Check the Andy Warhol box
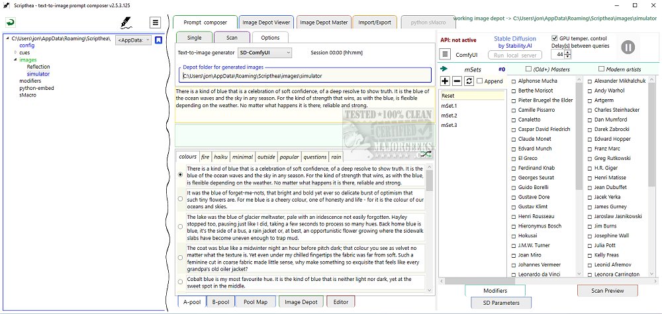The height and width of the screenshot is (314, 662). click(590, 91)
